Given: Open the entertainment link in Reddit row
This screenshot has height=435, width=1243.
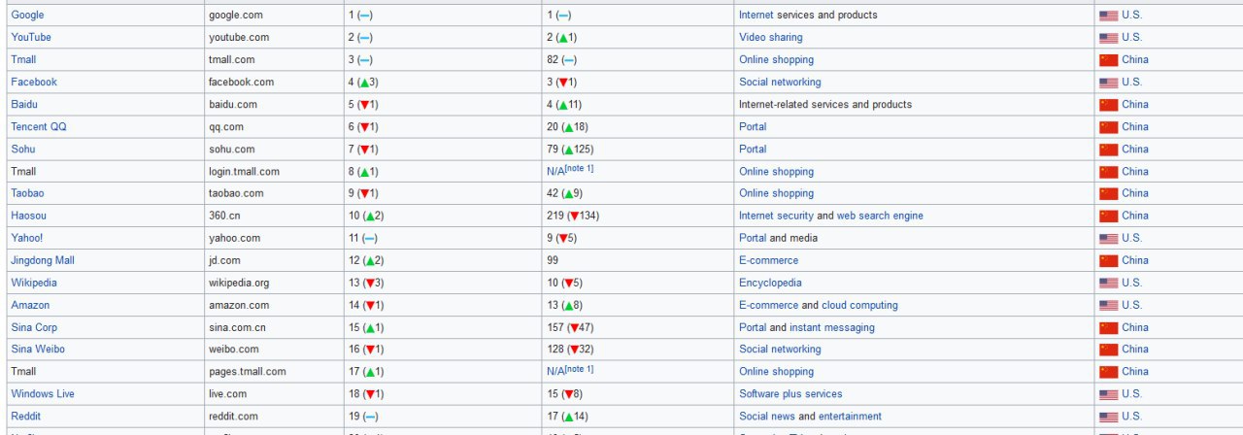Looking at the screenshot, I should point(850,417).
